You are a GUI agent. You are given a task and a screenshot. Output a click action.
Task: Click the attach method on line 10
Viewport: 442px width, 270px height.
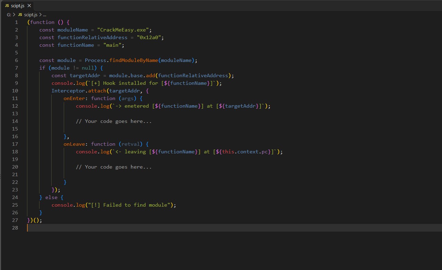pyautogui.click(x=97, y=91)
